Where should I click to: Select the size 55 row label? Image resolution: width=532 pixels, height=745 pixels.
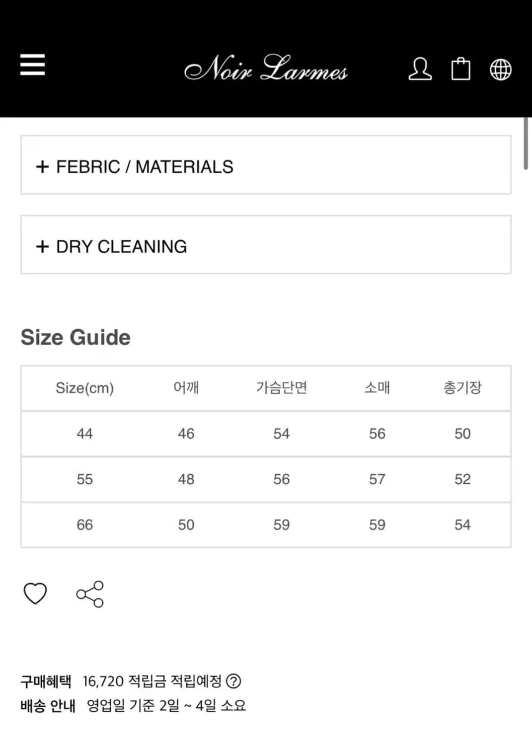click(x=84, y=479)
